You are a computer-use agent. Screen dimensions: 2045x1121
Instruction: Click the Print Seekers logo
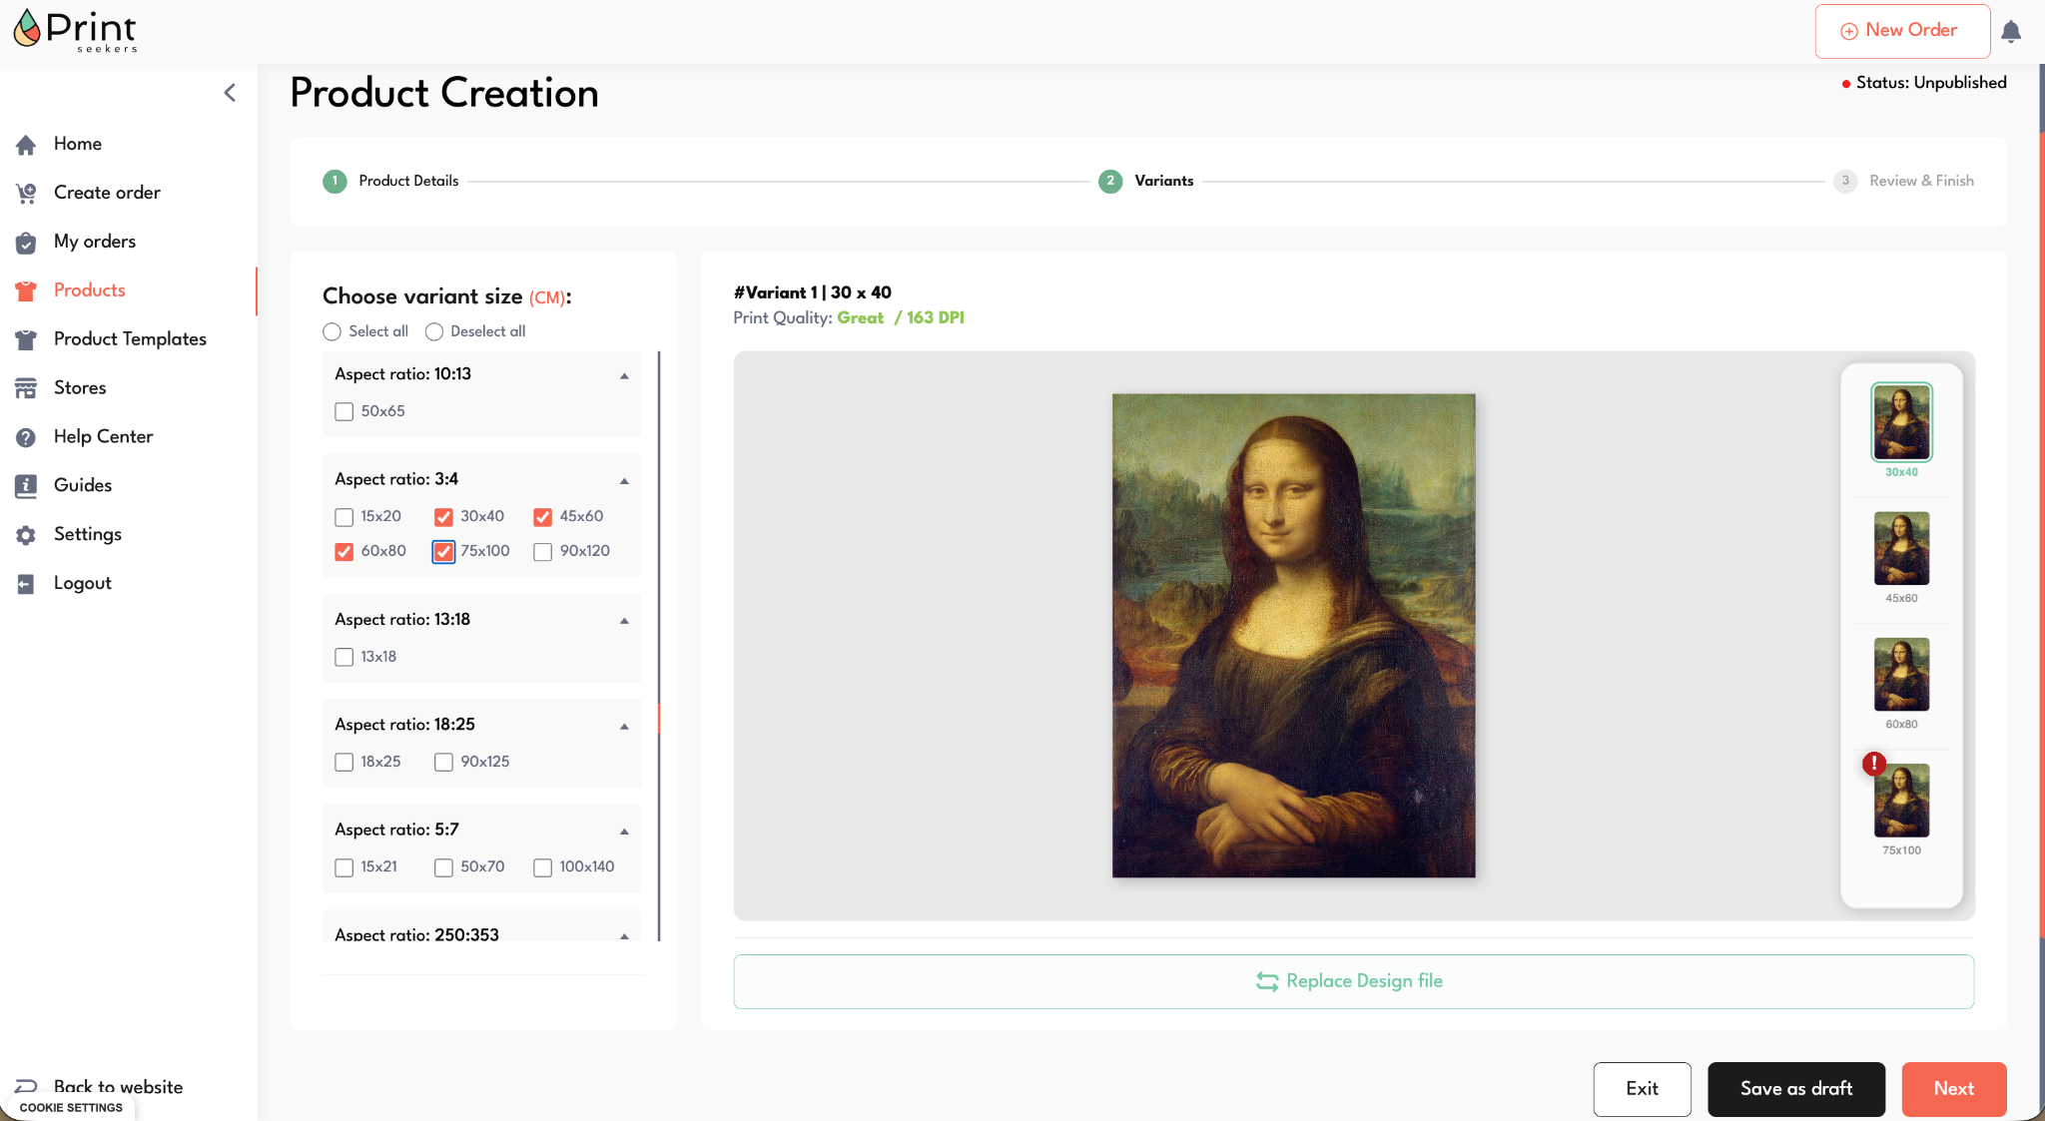(75, 31)
